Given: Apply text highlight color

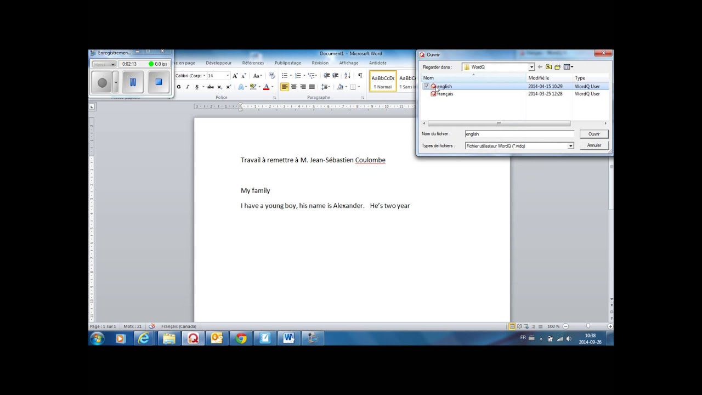Looking at the screenshot, I should 253,87.
